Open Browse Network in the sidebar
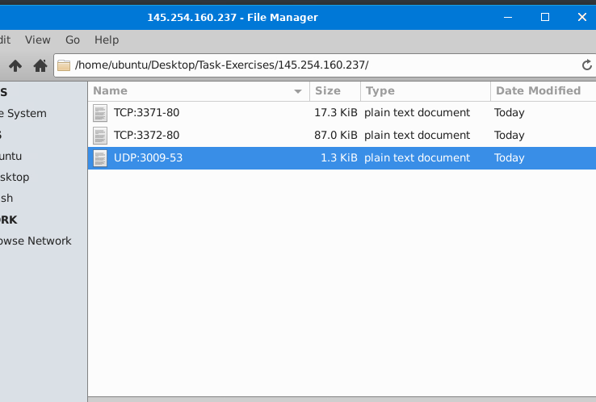596x402 pixels. (36, 241)
